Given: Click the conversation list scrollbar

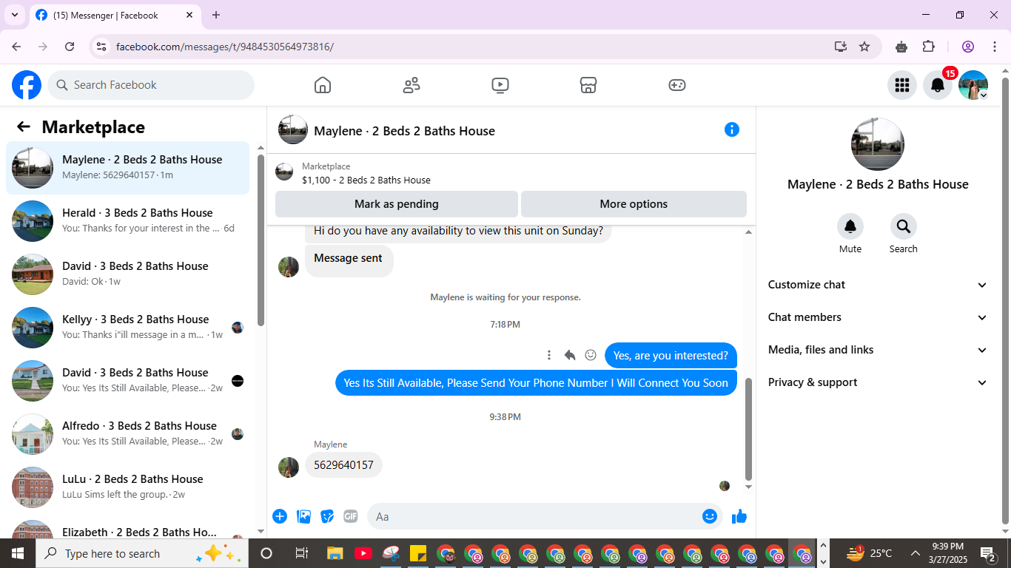Looking at the screenshot, I should 261,240.
